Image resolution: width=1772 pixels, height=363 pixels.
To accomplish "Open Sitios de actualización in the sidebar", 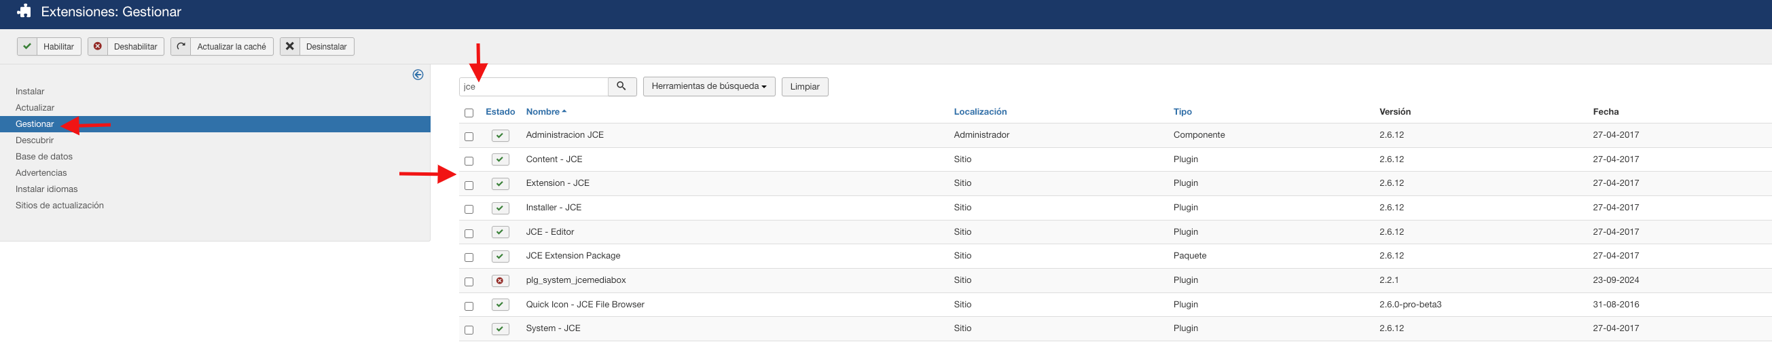I will point(60,205).
